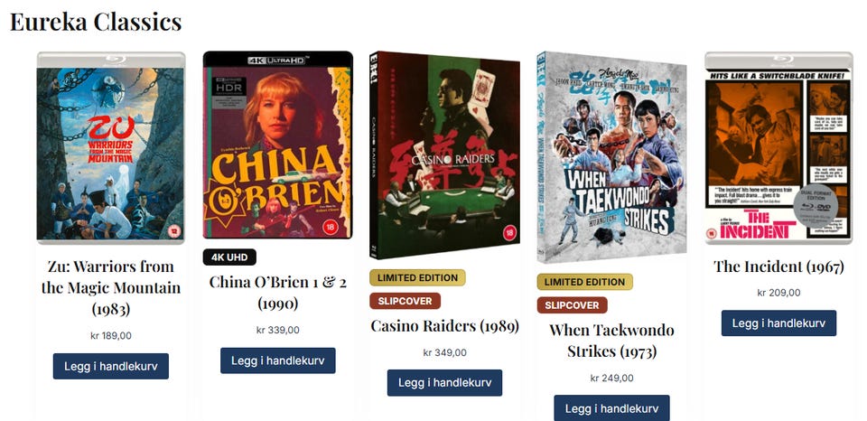Open the When Taekwondo Strikes (1973) title link
Screen dimensions: 867x421
click(611, 341)
